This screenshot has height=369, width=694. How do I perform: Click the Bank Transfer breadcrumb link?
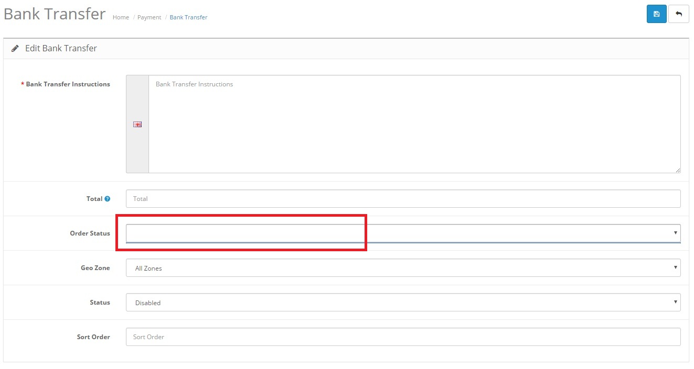(188, 17)
